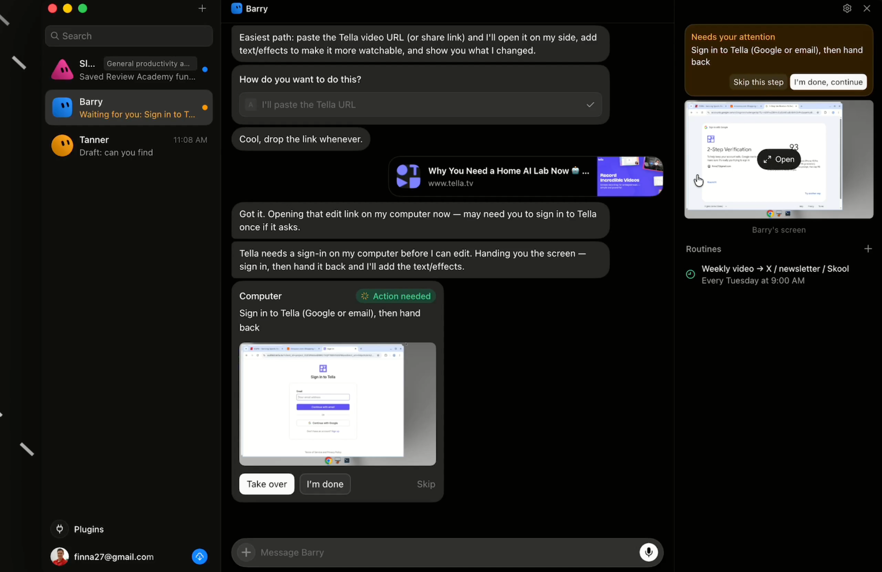Image resolution: width=882 pixels, height=572 pixels.
Task: Click the Needs your attention heading
Action: coord(733,37)
